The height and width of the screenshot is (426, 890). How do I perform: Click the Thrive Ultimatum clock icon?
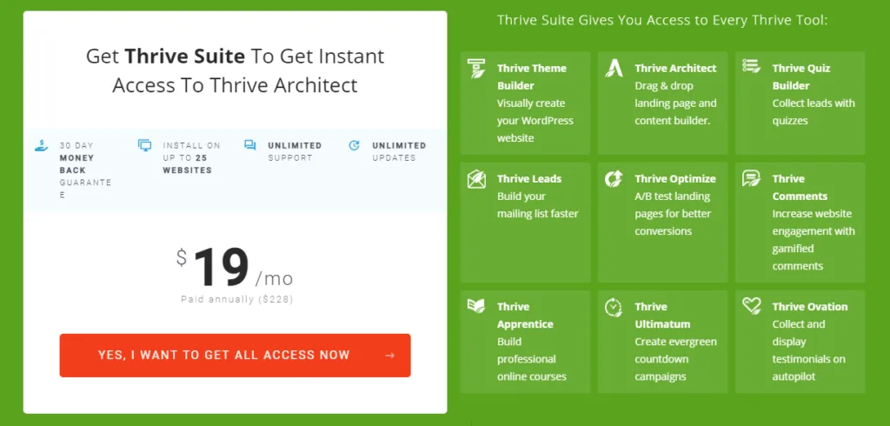tap(614, 307)
